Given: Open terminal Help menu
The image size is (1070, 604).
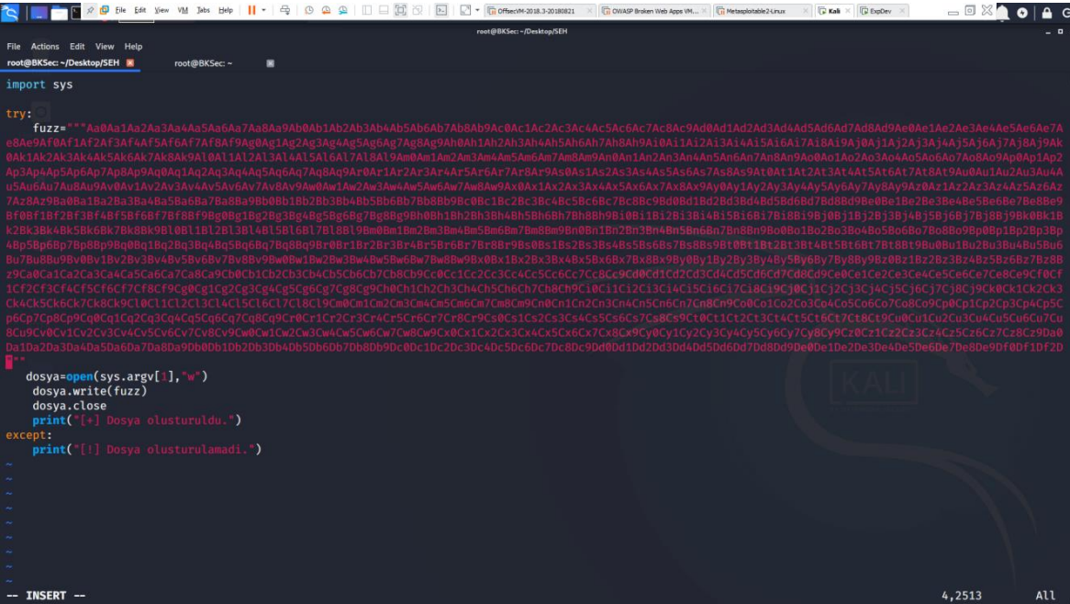Looking at the screenshot, I should tap(133, 47).
